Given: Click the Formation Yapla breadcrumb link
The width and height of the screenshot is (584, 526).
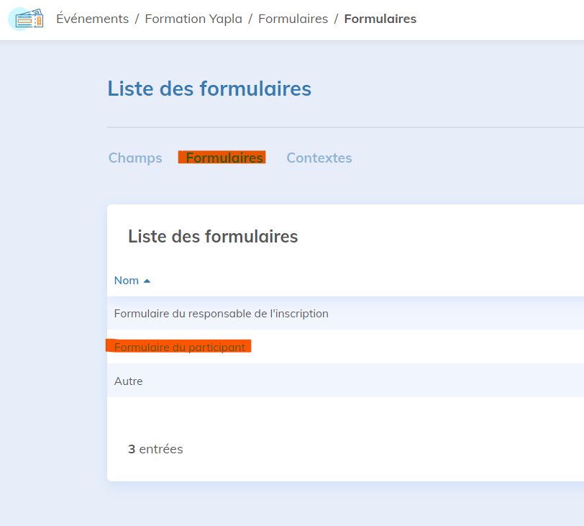Looking at the screenshot, I should 193,19.
